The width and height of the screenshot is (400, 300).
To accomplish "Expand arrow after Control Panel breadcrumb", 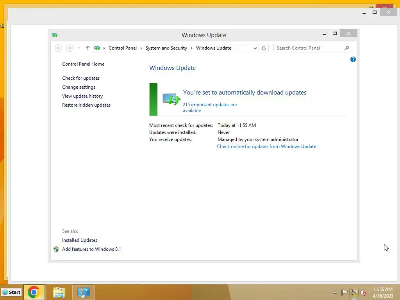I will (x=141, y=48).
